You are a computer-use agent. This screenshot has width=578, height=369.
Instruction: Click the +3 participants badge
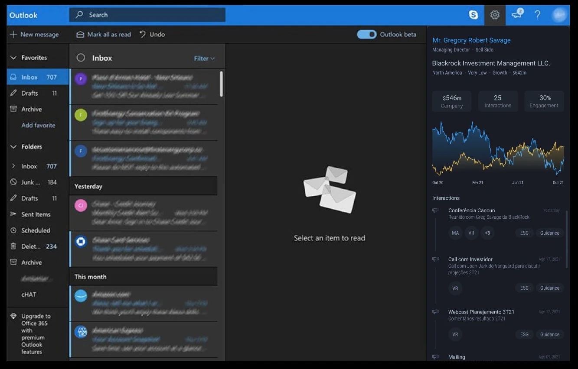pos(487,233)
